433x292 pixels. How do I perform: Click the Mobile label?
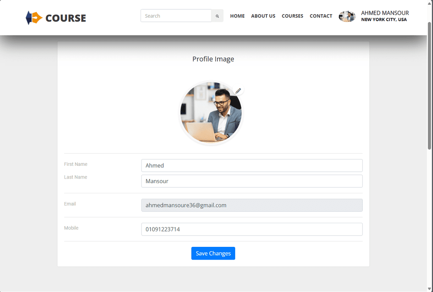[71, 228]
